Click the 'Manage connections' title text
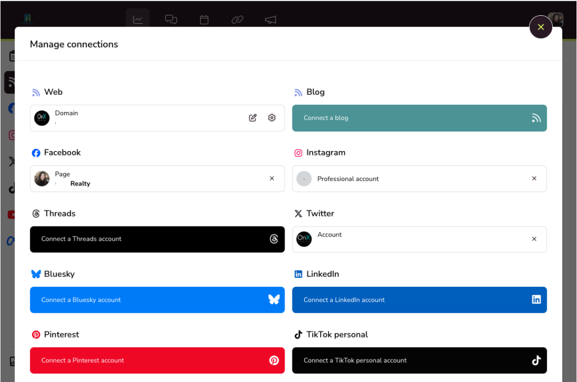 pyautogui.click(x=74, y=44)
